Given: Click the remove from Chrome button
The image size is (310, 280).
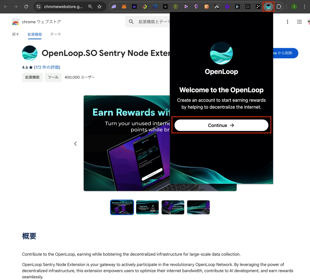Looking at the screenshot, I should 285,53.
